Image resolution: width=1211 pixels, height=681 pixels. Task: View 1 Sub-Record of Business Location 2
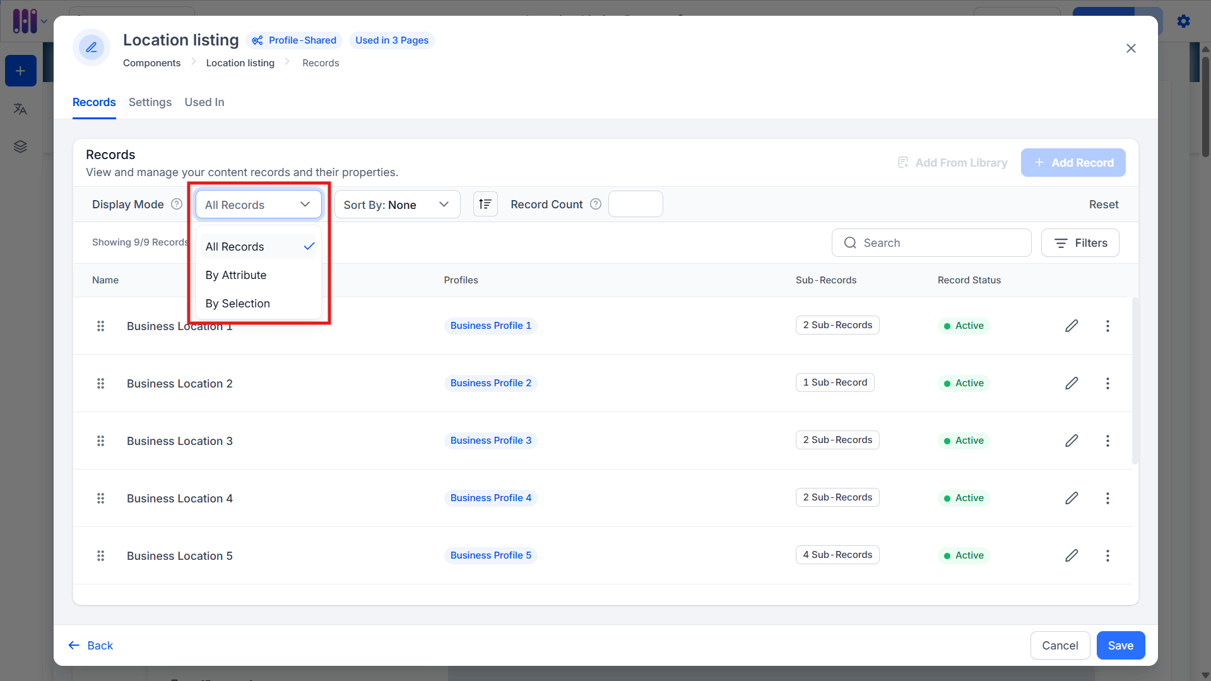tap(835, 382)
